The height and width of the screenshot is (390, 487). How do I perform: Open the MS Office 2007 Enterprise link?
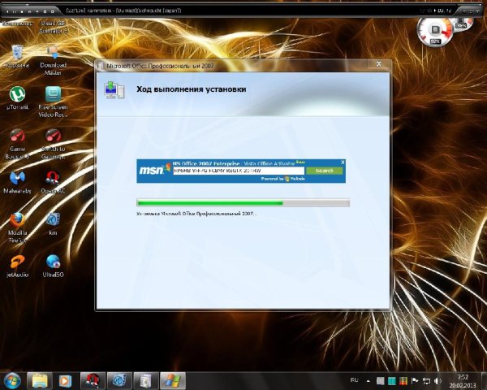(x=206, y=163)
